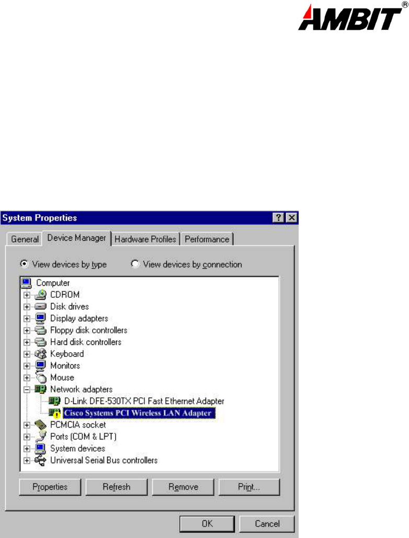Image resolution: width=409 pixels, height=538 pixels.
Task: Click the System devices icon
Action: coord(40,449)
